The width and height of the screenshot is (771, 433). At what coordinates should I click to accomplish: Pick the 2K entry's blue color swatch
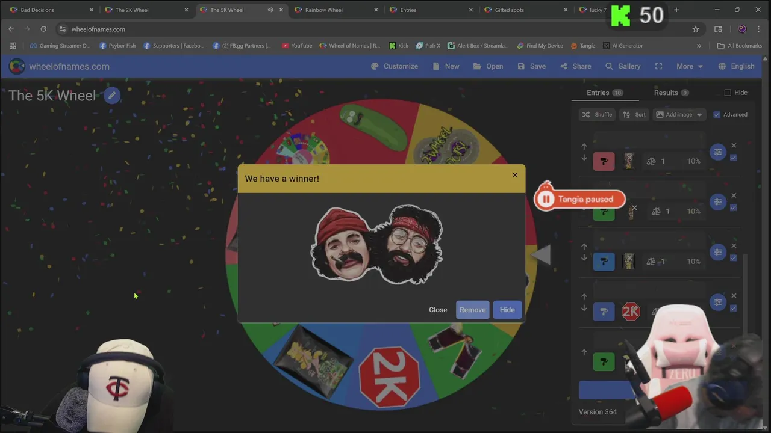coord(604,312)
